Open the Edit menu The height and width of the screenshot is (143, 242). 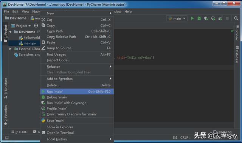pos(15,12)
